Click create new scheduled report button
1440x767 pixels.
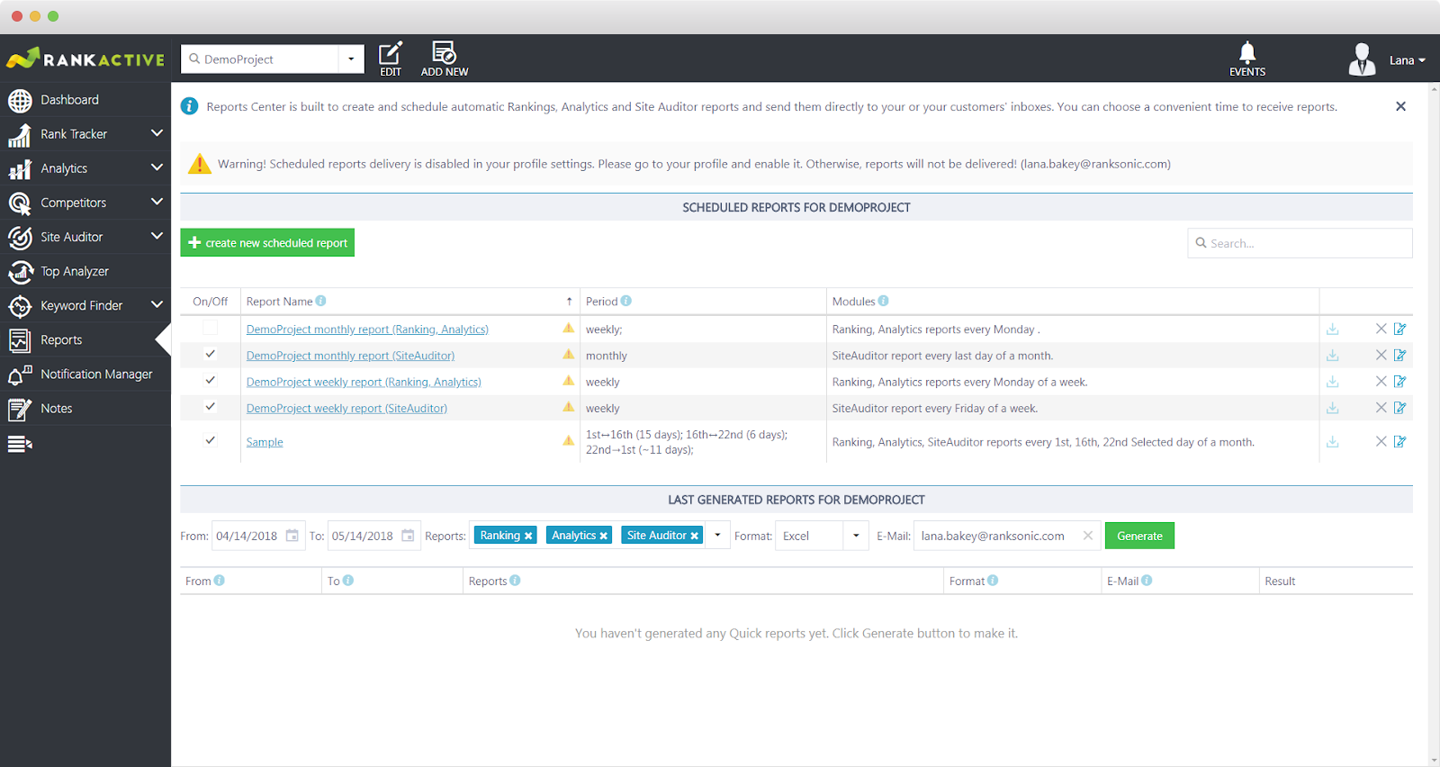coord(267,243)
